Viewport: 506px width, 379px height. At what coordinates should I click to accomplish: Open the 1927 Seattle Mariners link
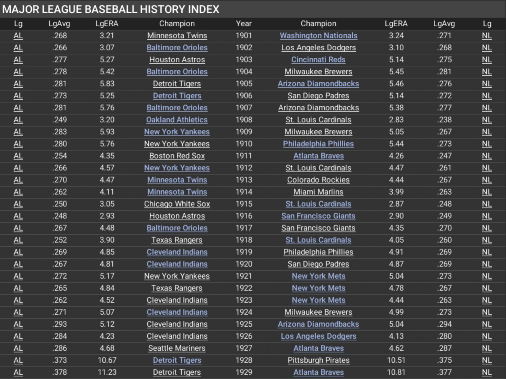(177, 348)
